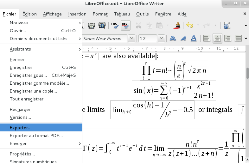Open the Insertion menu
249x163 pixels.
coord(77,14)
